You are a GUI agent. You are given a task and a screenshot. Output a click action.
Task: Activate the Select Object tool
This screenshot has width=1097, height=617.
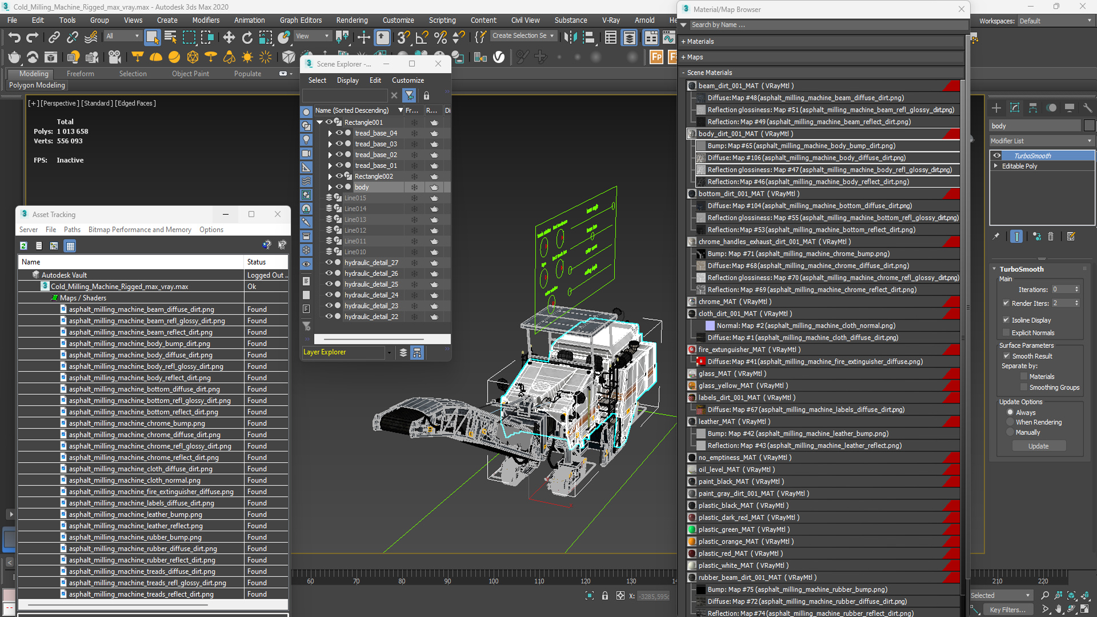[x=152, y=38]
